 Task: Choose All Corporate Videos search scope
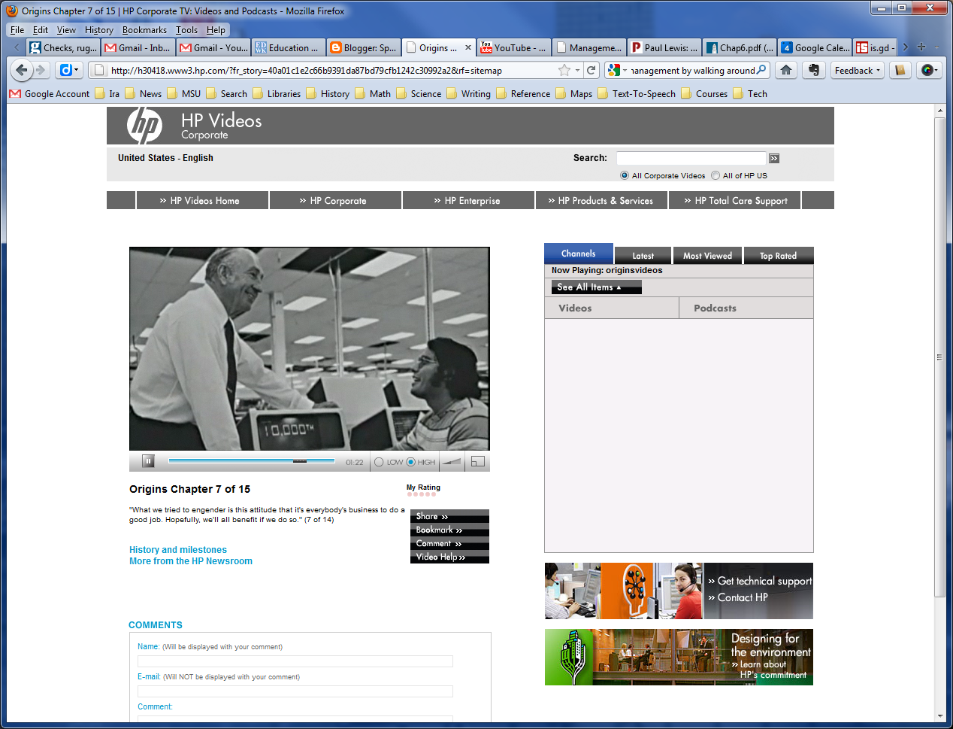[625, 175]
